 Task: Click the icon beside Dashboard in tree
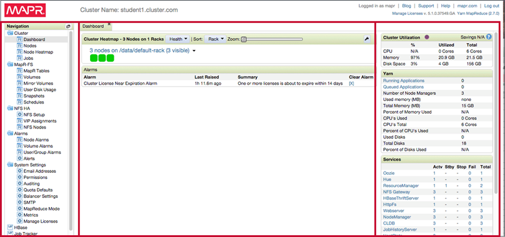tap(19, 39)
